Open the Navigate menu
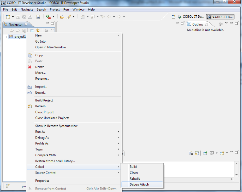The width and height of the screenshot is (242, 192). point(27,10)
